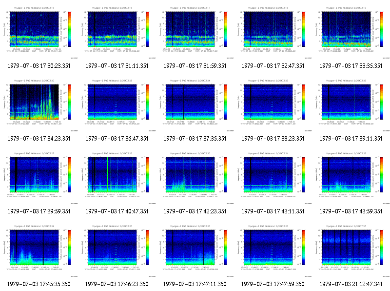Image resolution: width=390 pixels, height=291 pixels.
Task: Click caption text 1979-07-03 17:37:35.351
Action: coord(195,139)
